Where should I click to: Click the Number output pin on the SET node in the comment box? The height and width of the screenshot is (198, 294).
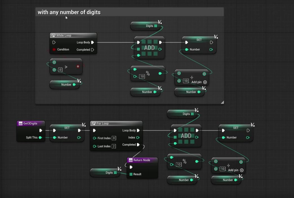tap(211, 50)
